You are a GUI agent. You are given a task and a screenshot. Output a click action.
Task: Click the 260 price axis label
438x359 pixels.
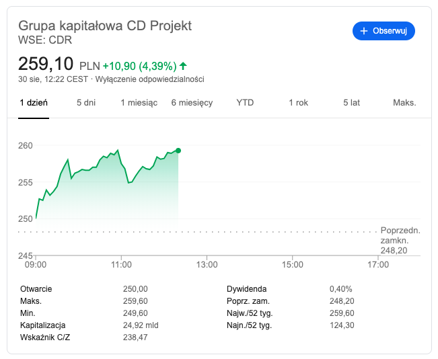point(26,145)
